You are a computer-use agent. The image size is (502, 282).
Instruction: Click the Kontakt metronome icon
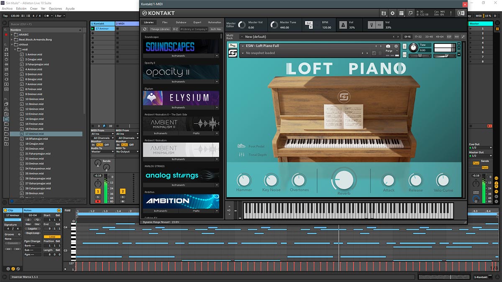coord(343,25)
